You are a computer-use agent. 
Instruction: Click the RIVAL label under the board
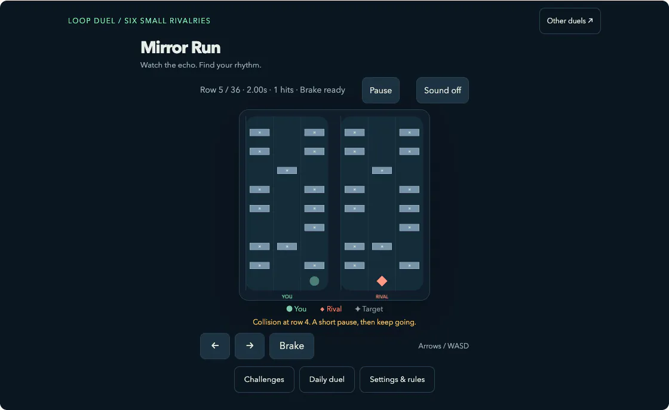pyautogui.click(x=382, y=296)
